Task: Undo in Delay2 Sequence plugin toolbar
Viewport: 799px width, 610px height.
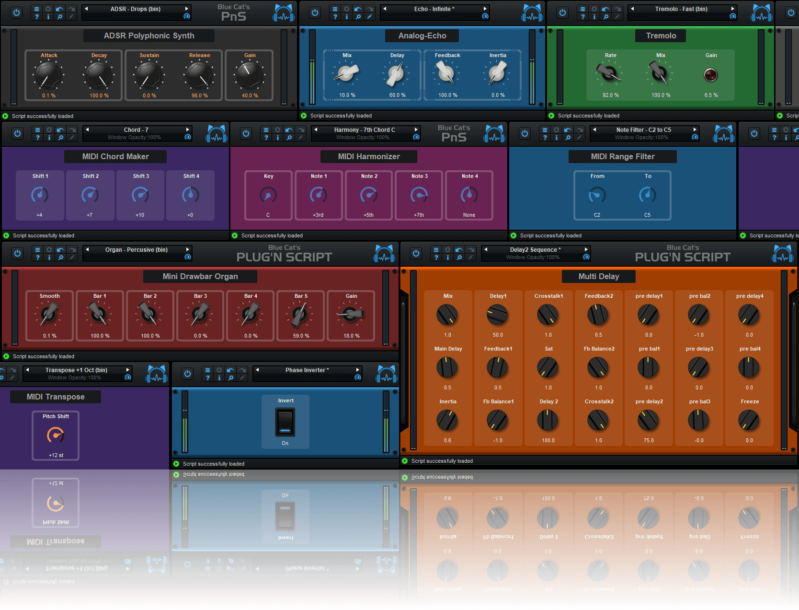Action: 459,250
